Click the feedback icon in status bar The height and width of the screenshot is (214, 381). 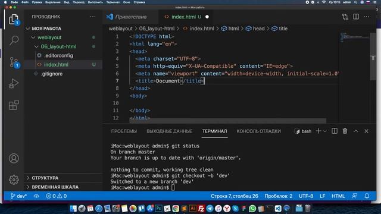pyautogui.click(x=355, y=196)
